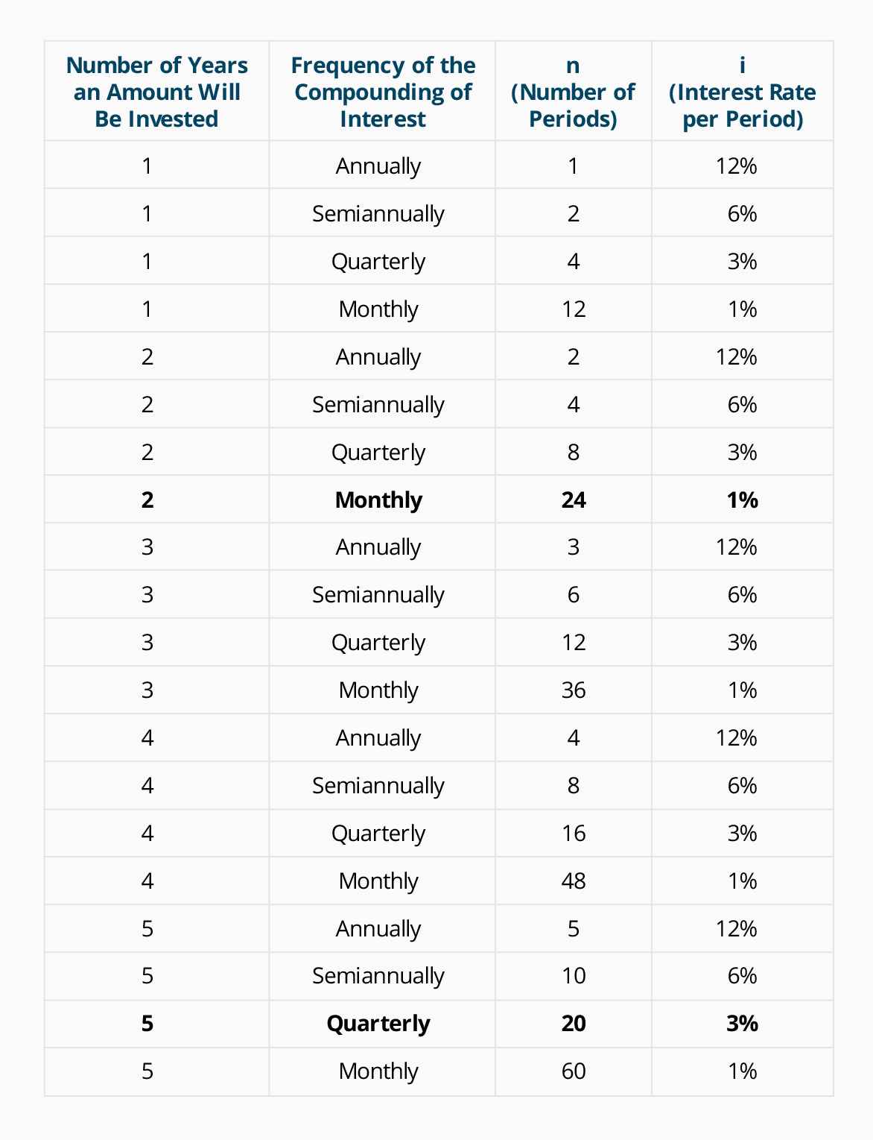Viewport: 873px width, 1140px height.
Task: Click the 'Frequency of the Compounding' header
Action: 383,92
